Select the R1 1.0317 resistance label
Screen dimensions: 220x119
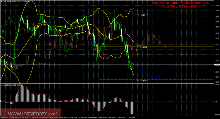click(x=142, y=15)
